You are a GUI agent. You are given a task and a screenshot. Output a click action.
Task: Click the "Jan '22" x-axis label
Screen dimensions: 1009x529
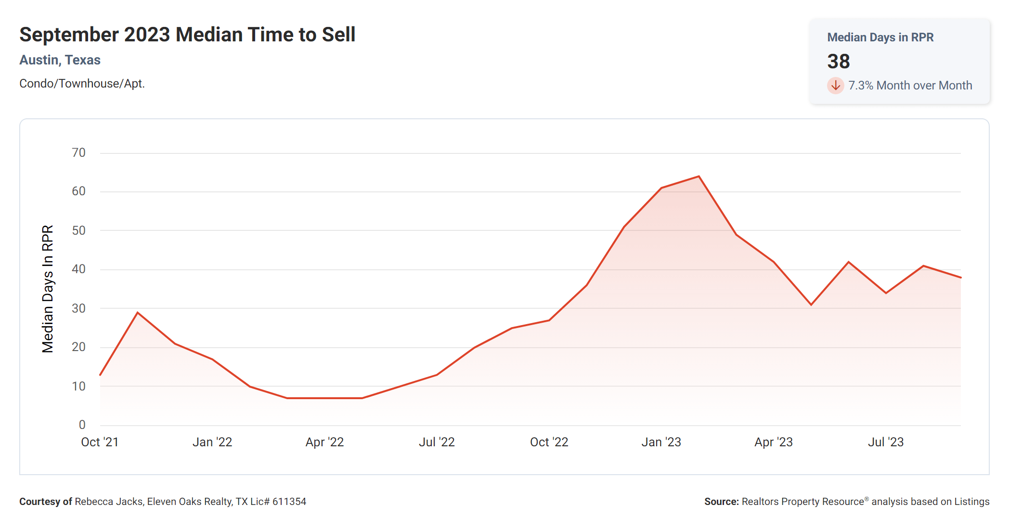[212, 442]
